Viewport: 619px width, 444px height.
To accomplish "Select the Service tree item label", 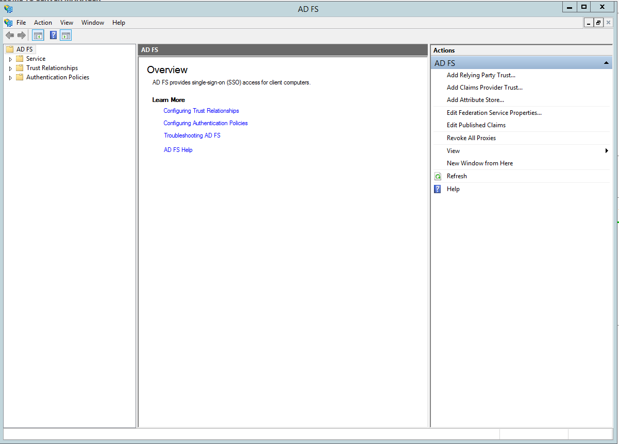I will (36, 59).
